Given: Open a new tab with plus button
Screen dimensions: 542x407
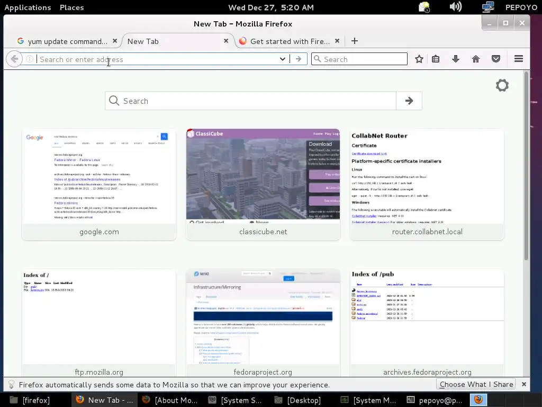Looking at the screenshot, I should [354, 41].
